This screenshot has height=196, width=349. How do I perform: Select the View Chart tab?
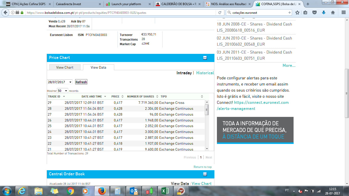point(65,67)
